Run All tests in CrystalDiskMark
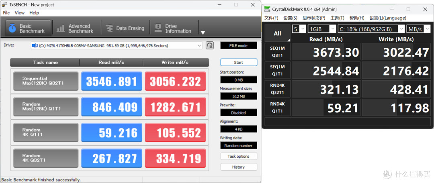This screenshot has height=183, width=434. tap(277, 33)
